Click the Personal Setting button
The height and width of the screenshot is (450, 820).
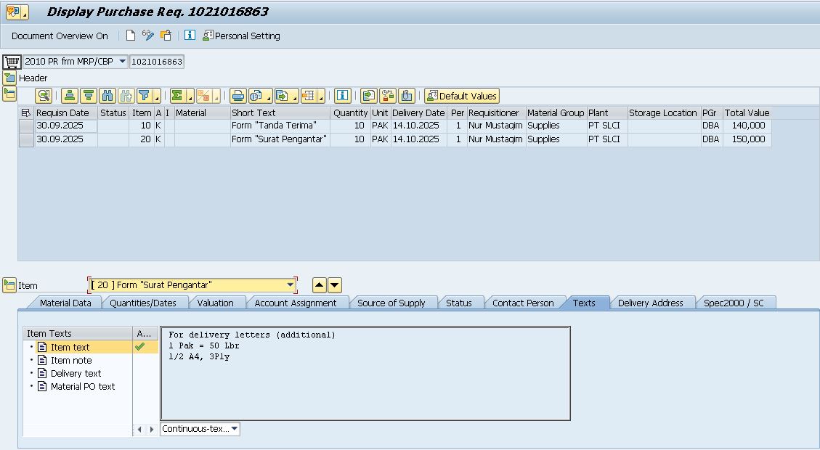[241, 36]
